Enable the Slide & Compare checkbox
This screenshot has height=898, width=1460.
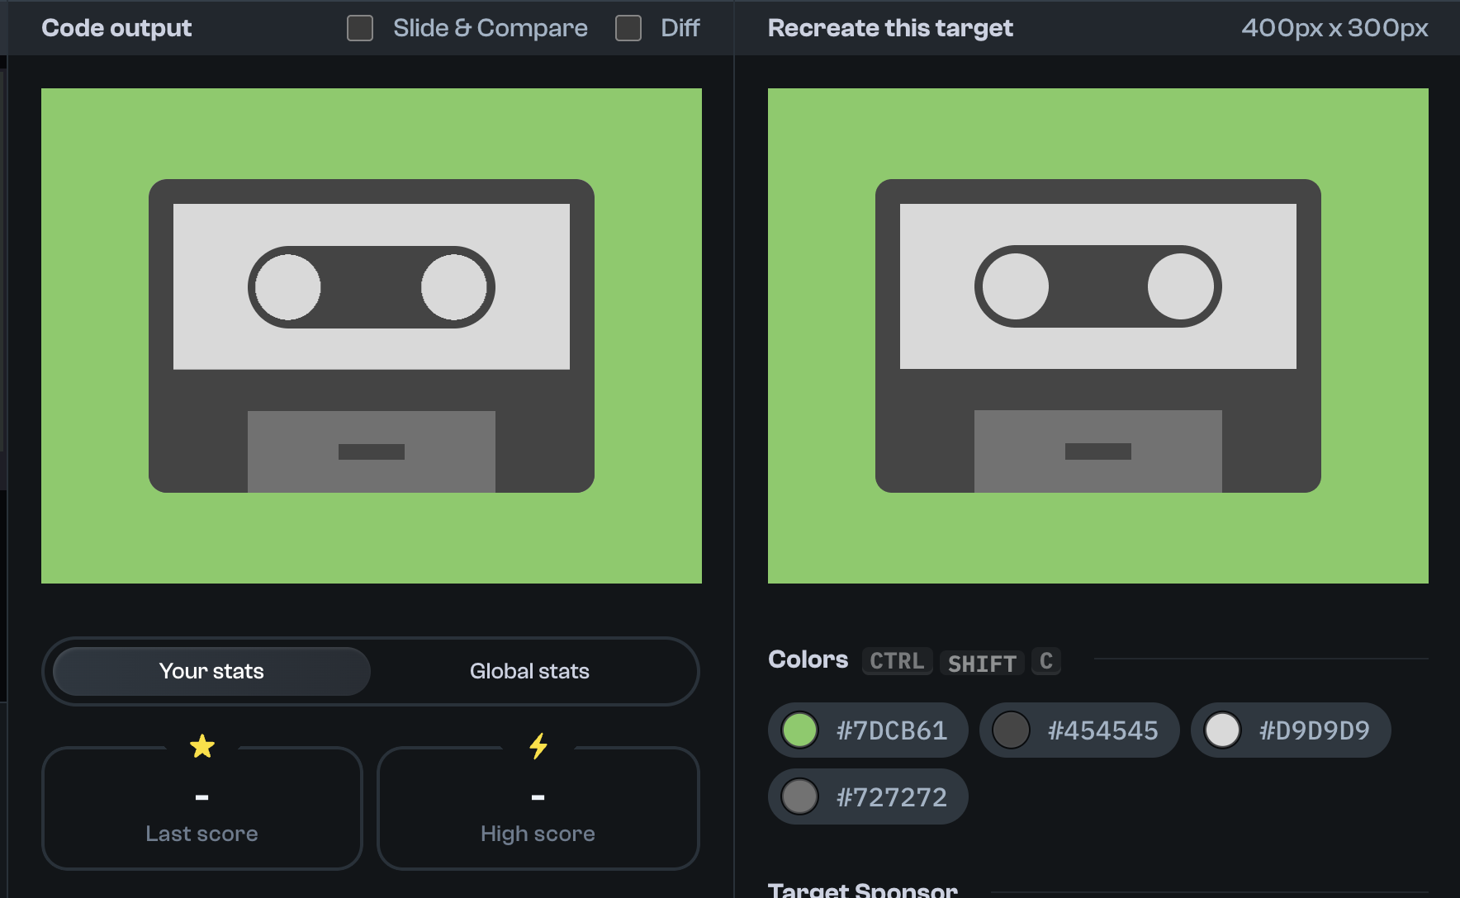coord(360,28)
